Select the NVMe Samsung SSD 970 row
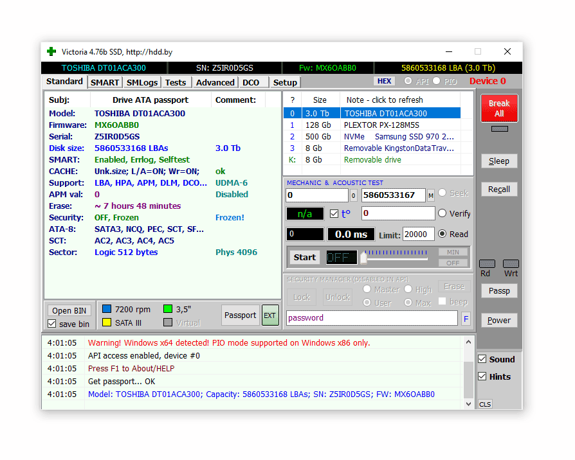Image resolution: width=575 pixels, height=460 pixels. (372, 137)
